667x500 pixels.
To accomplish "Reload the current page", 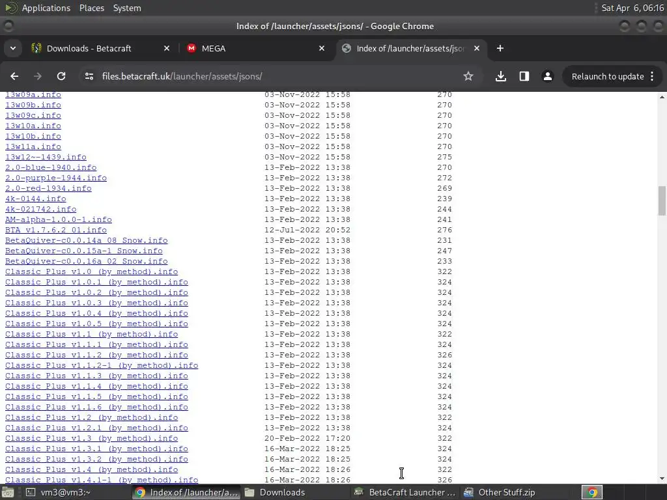I will coord(61,76).
